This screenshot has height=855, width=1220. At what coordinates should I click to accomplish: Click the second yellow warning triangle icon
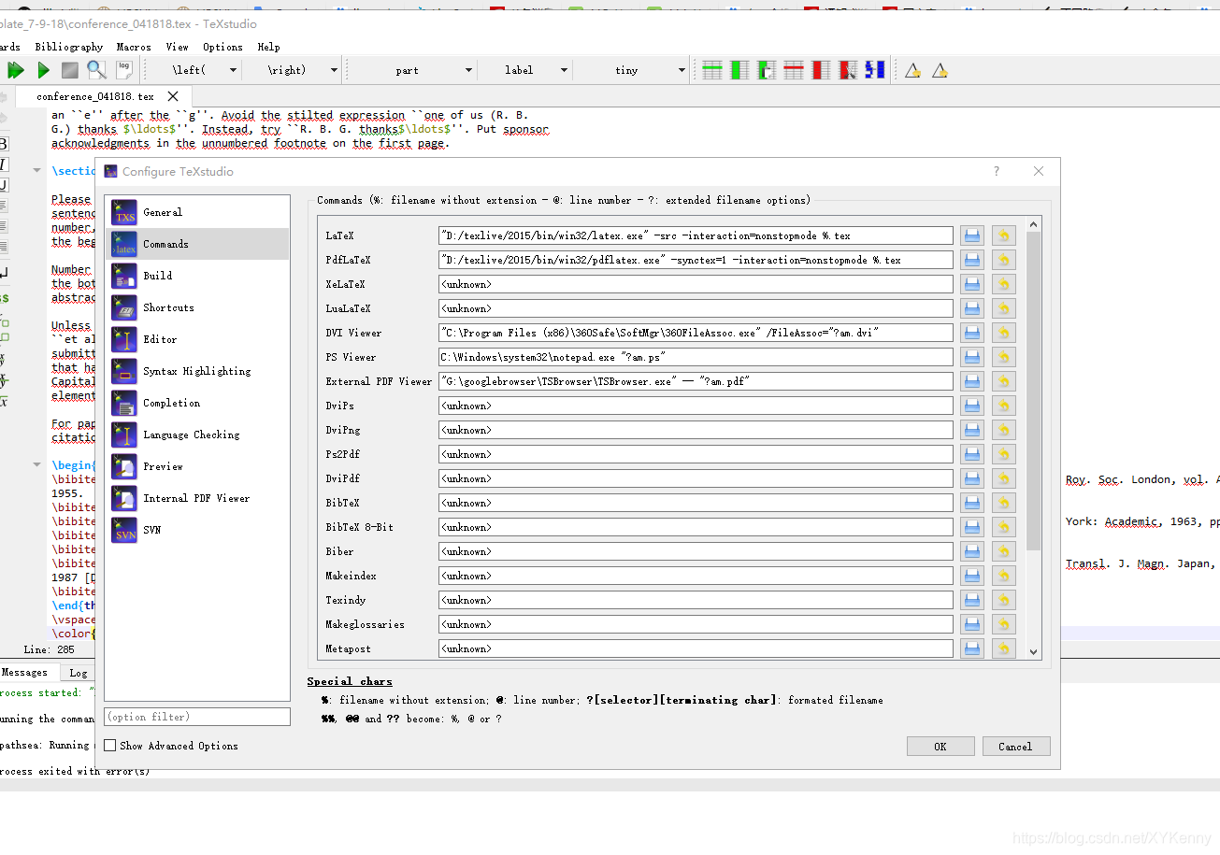(940, 70)
